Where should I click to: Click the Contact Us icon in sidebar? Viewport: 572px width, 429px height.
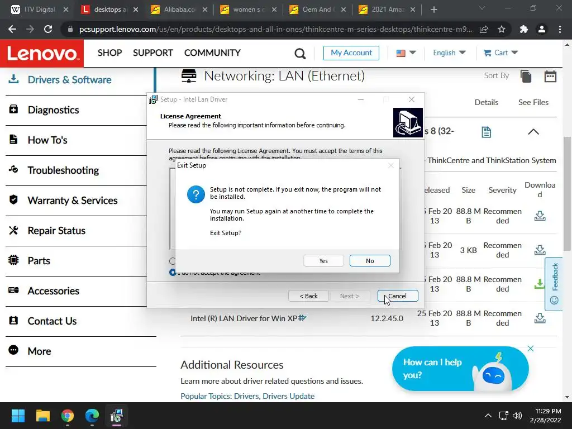(13, 320)
